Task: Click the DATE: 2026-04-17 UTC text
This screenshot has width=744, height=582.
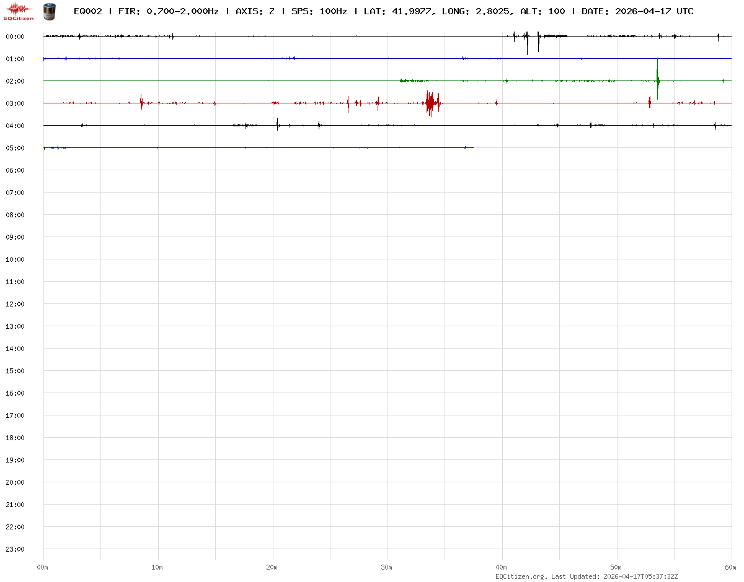Action: tap(637, 11)
